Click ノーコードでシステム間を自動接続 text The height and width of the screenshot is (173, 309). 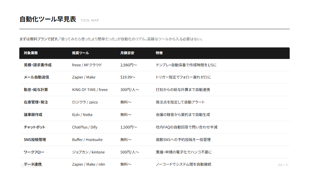click(x=183, y=164)
